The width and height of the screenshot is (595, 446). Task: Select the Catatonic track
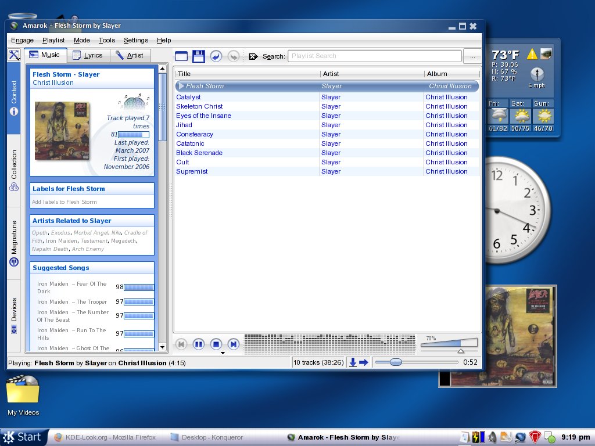pyautogui.click(x=327, y=144)
